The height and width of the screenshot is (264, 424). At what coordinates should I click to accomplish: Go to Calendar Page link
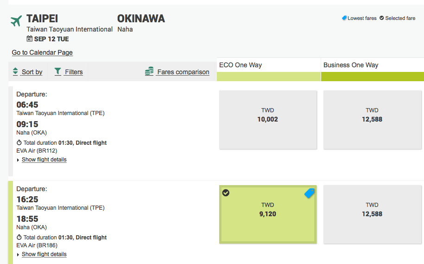click(42, 52)
